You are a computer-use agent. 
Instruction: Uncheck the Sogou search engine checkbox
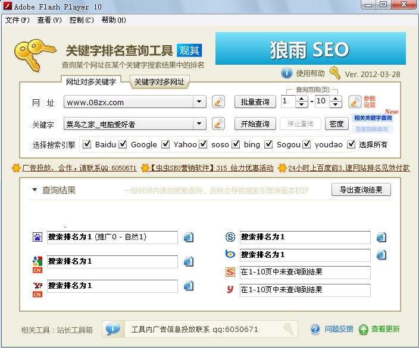pyautogui.click(x=268, y=144)
